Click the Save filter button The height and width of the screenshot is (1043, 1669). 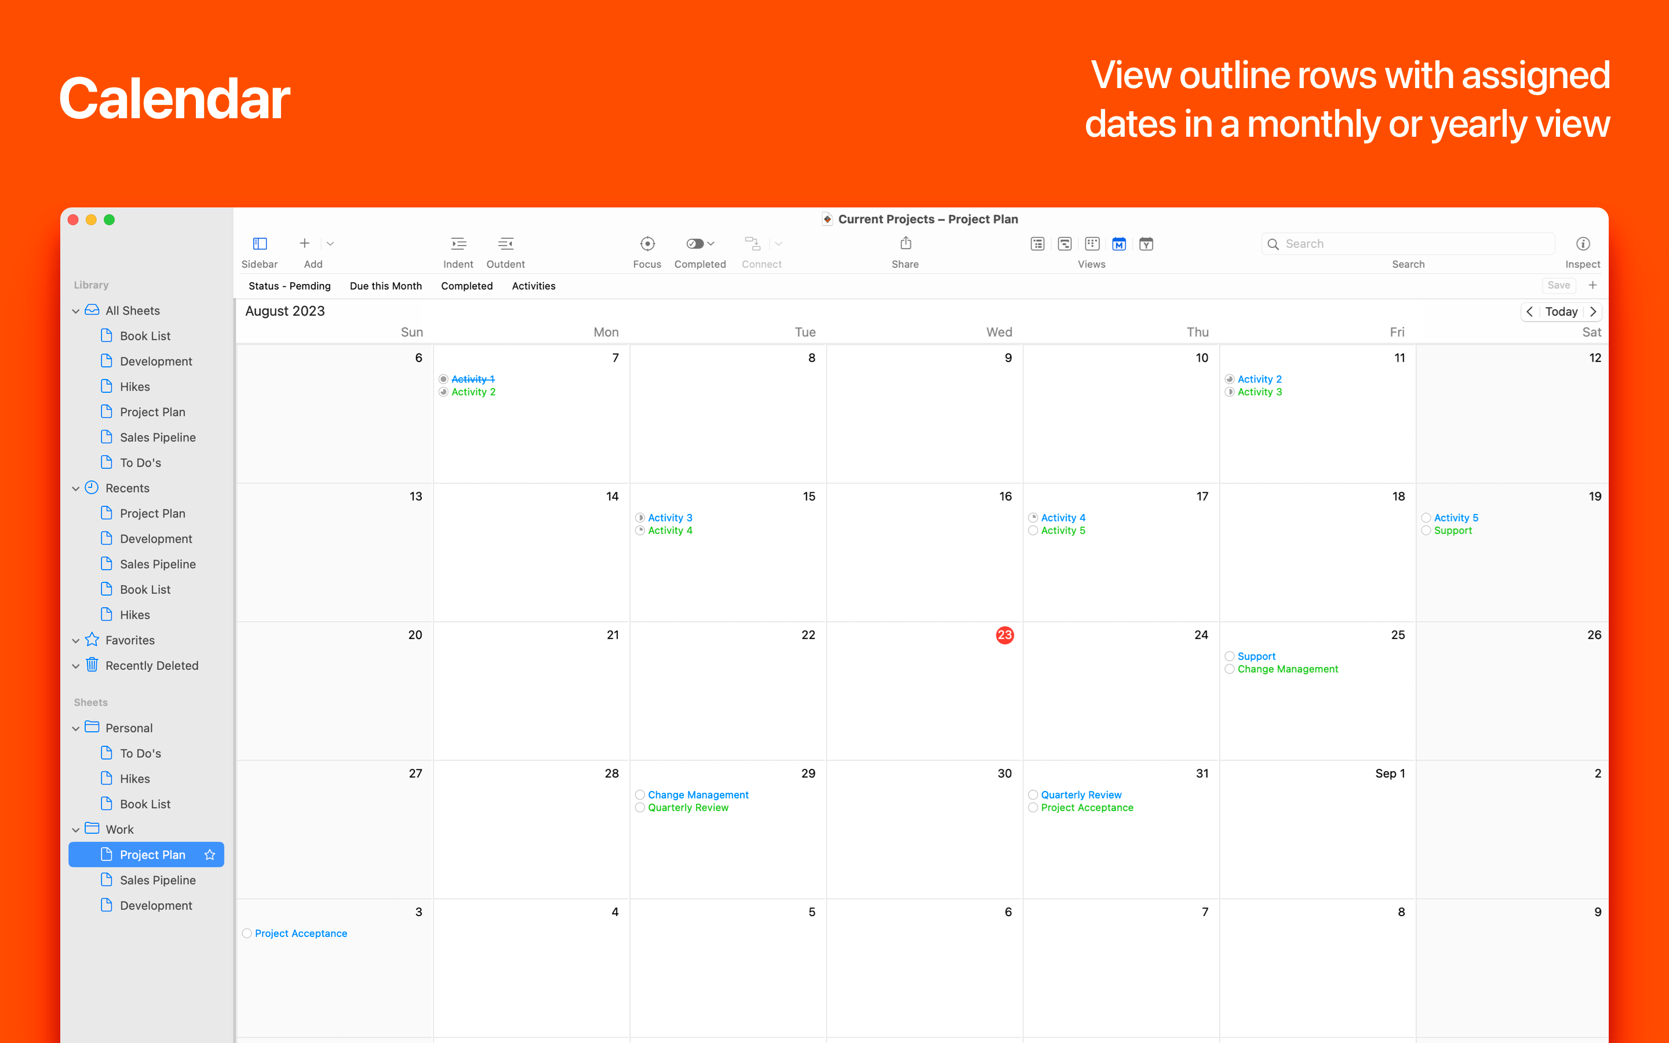(1559, 285)
